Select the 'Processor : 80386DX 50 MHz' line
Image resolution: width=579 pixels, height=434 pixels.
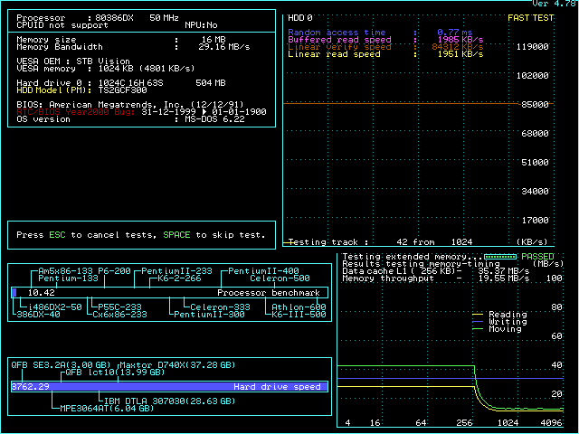(x=98, y=18)
